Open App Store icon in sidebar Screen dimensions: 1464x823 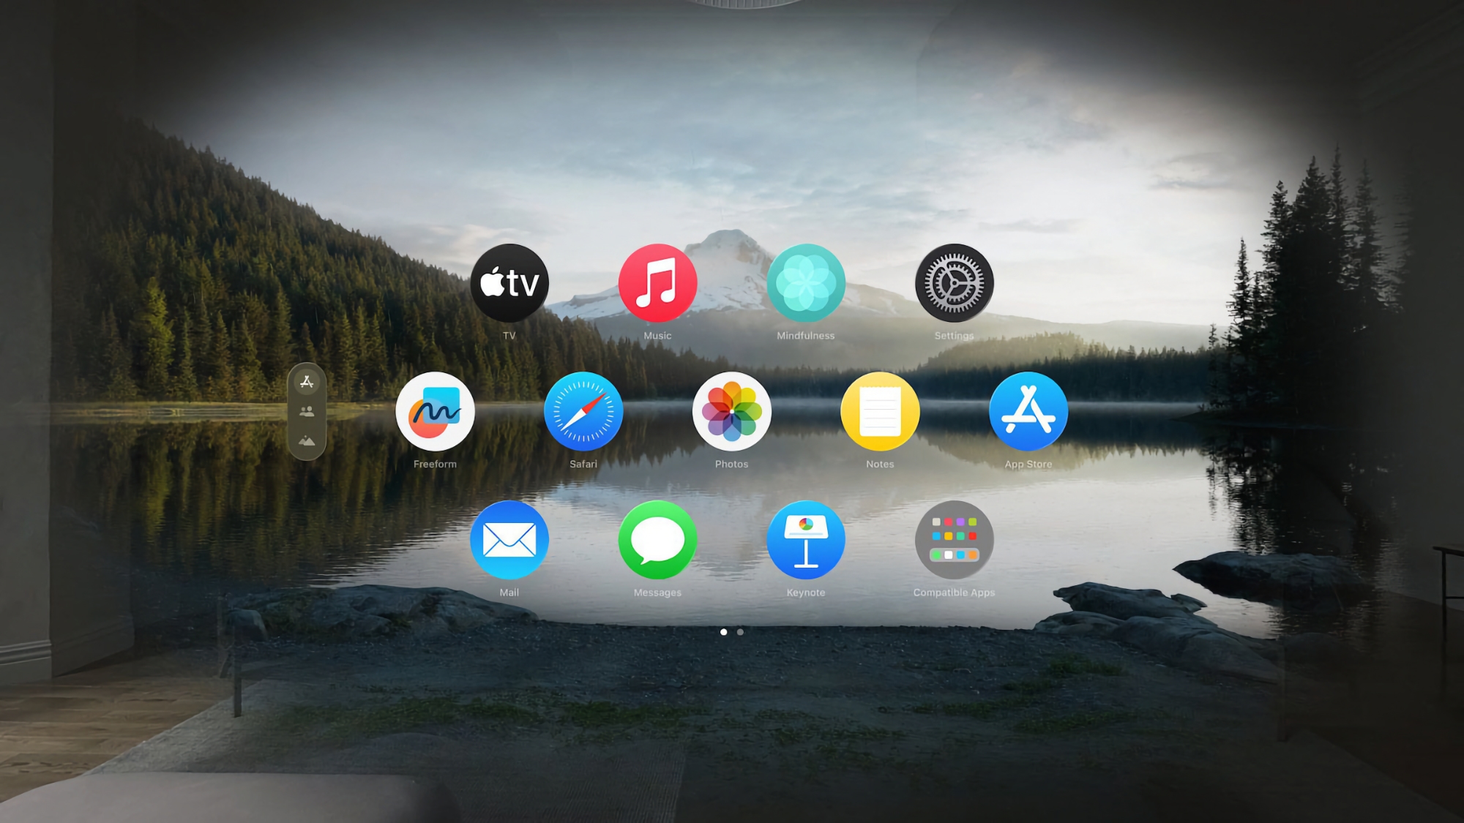[x=306, y=381]
